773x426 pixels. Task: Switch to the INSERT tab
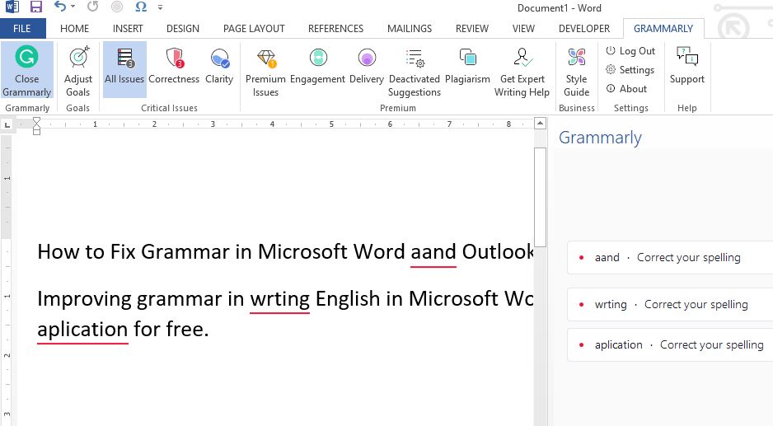pos(128,29)
